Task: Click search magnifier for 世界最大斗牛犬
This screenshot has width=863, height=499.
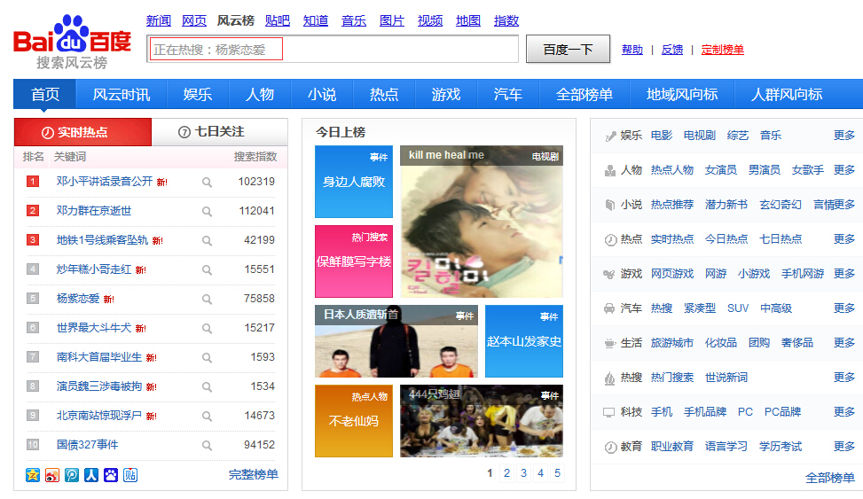Action: (207, 329)
